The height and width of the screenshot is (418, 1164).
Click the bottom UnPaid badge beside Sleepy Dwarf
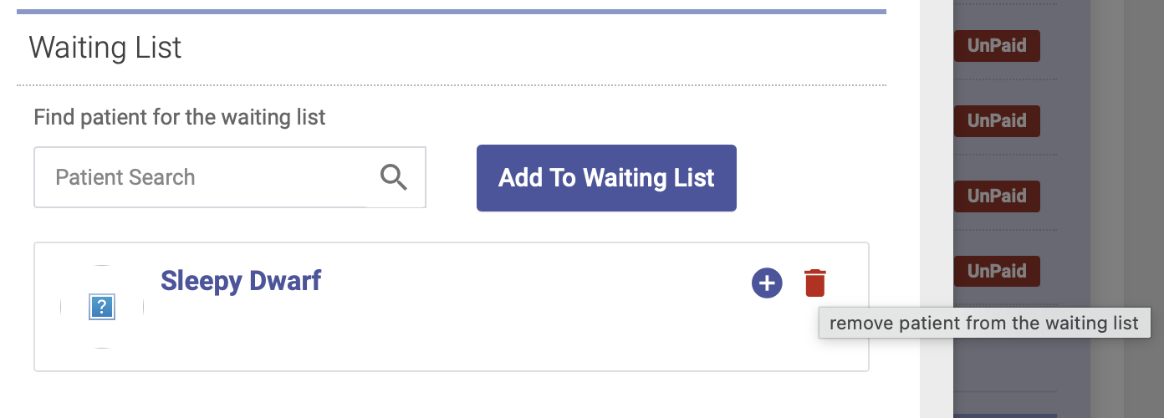point(997,272)
